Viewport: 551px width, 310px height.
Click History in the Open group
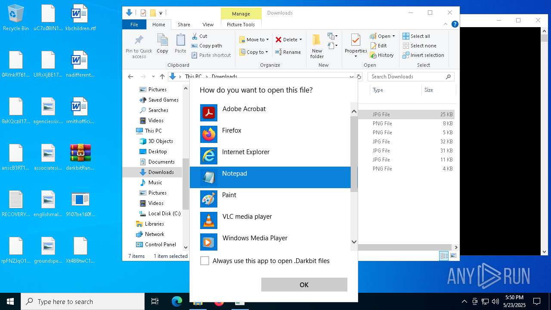pos(381,55)
